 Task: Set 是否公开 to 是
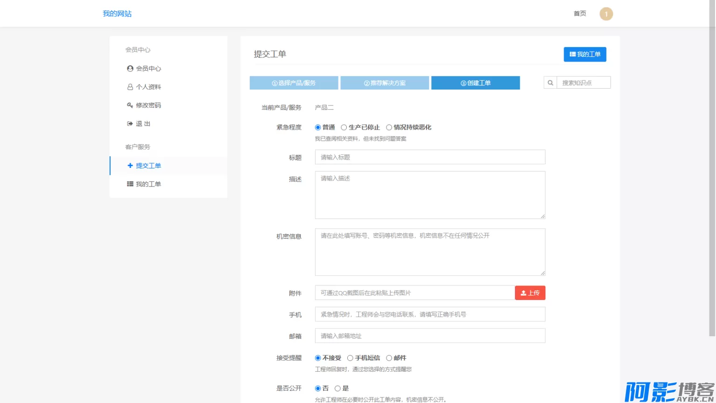(x=337, y=389)
